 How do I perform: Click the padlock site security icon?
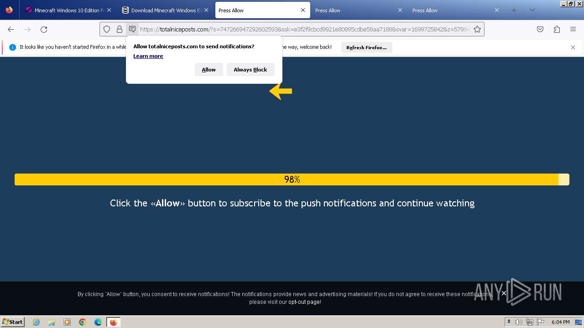point(120,29)
